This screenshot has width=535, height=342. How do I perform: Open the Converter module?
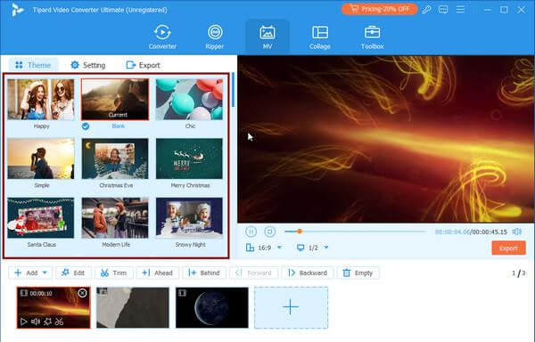tap(162, 37)
